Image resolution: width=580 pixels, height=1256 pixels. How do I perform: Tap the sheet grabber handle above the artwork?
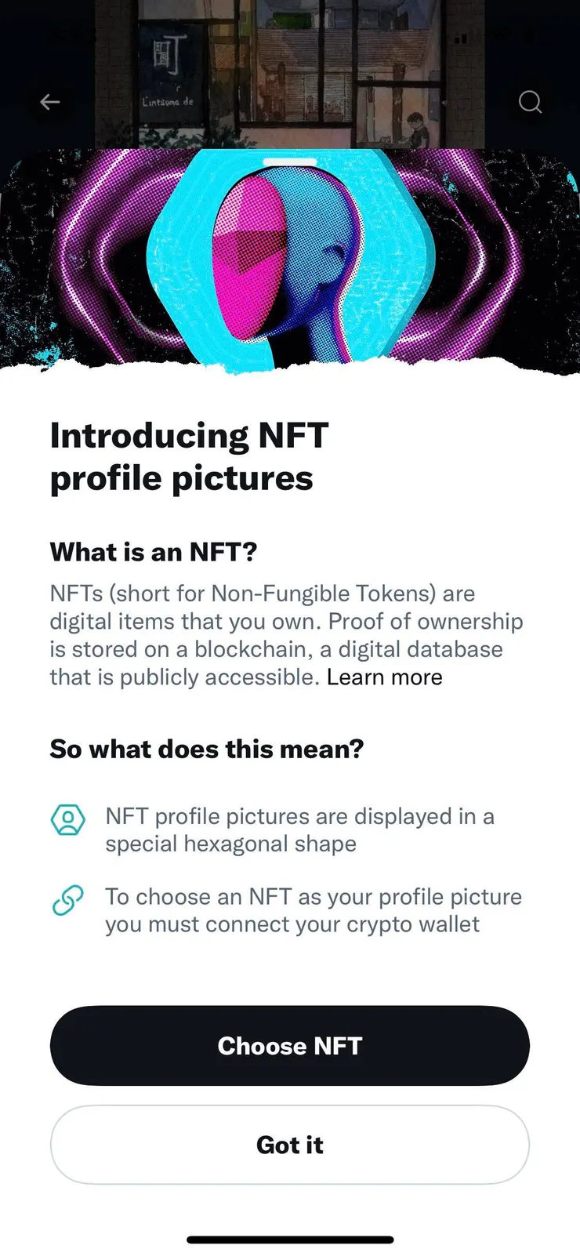(x=290, y=162)
